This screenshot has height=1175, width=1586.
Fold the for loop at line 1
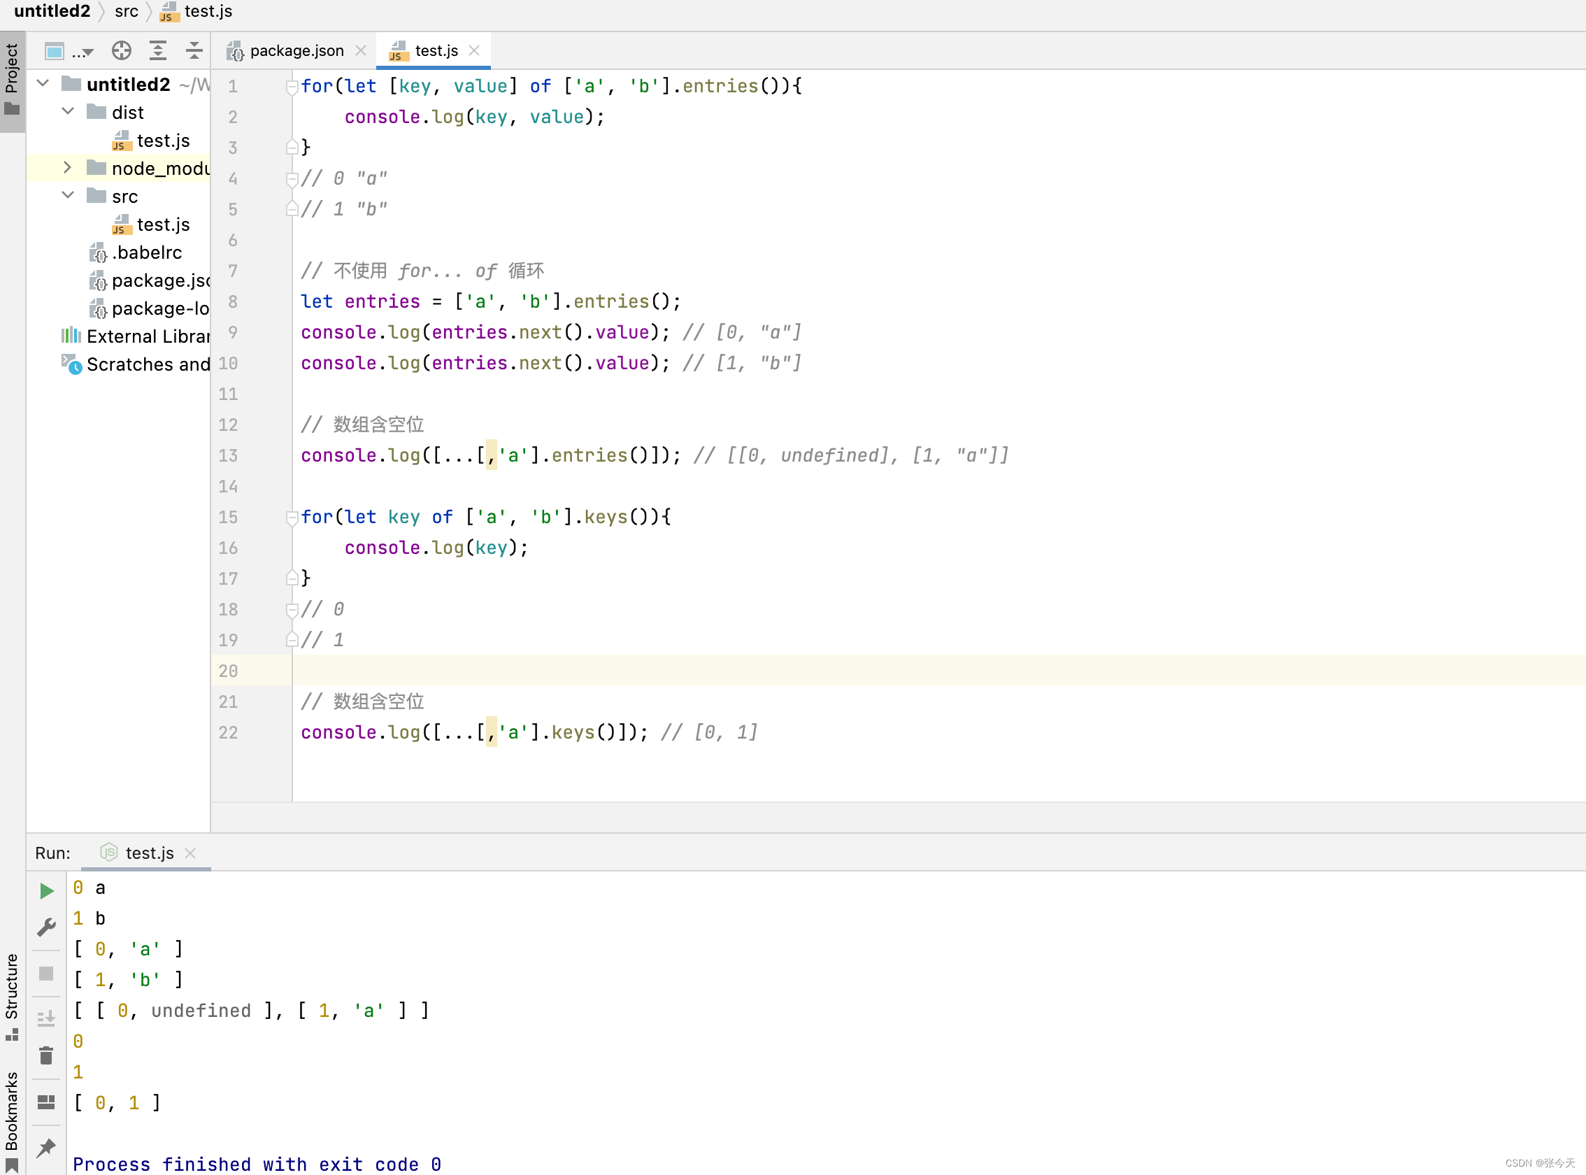(x=292, y=87)
